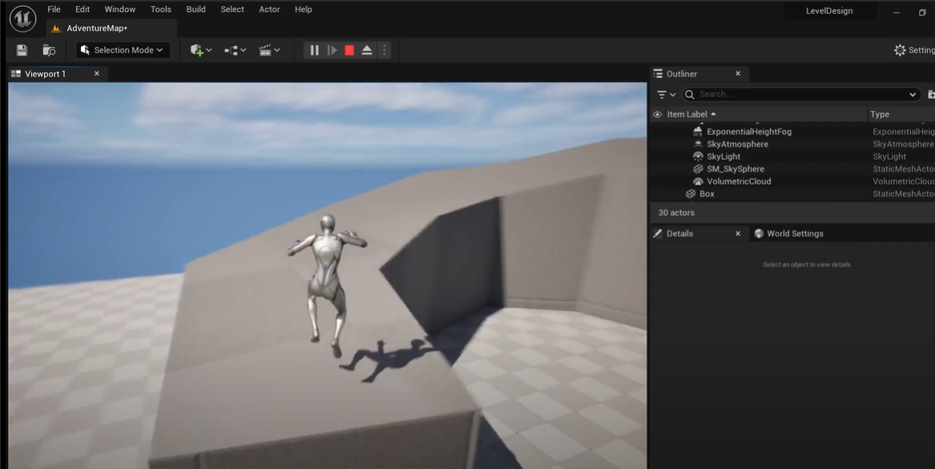Image resolution: width=935 pixels, height=469 pixels.
Task: Stop the play session with red square
Action: pos(349,50)
